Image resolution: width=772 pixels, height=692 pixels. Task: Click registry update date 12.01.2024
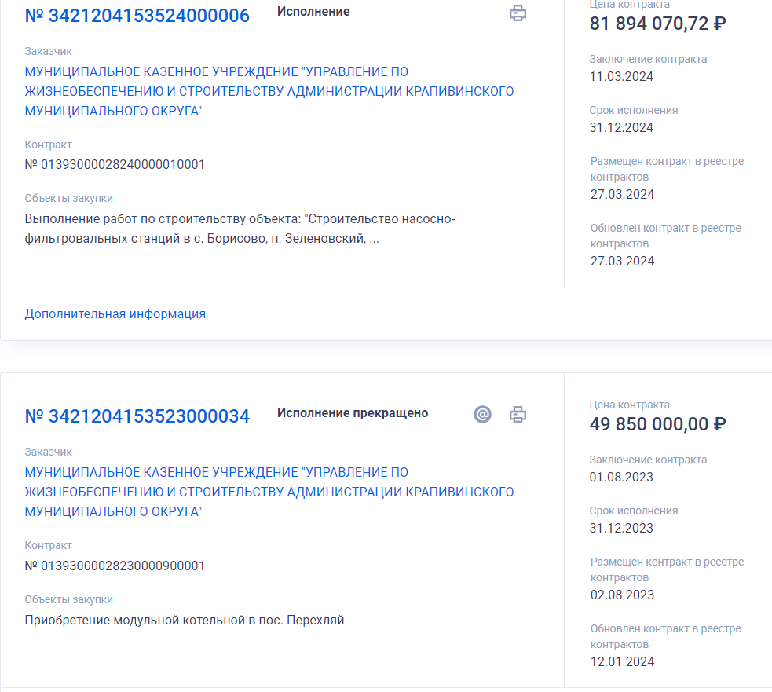622,661
